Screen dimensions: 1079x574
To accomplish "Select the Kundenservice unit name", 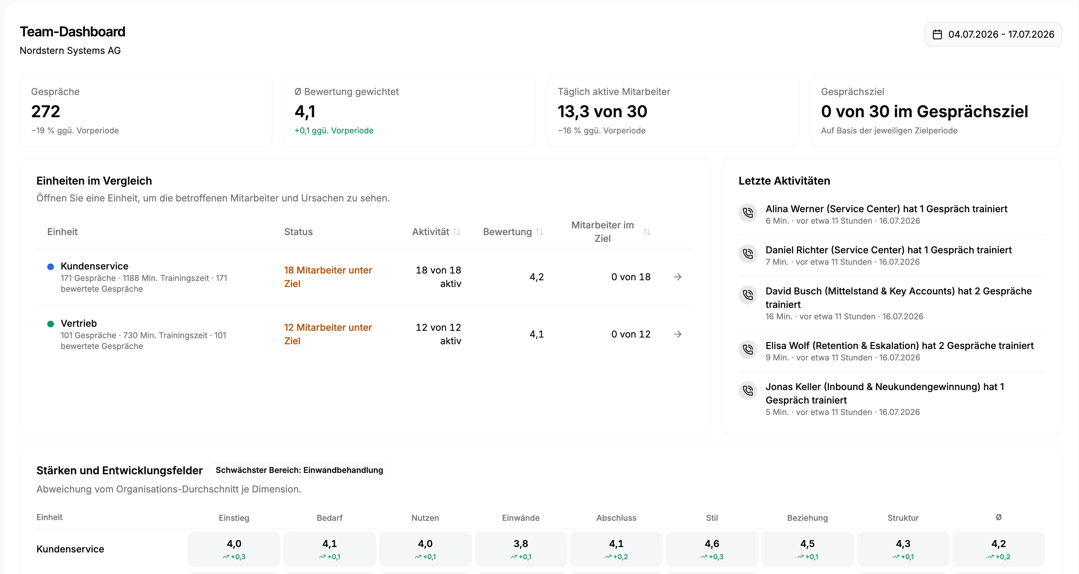I will coord(95,266).
